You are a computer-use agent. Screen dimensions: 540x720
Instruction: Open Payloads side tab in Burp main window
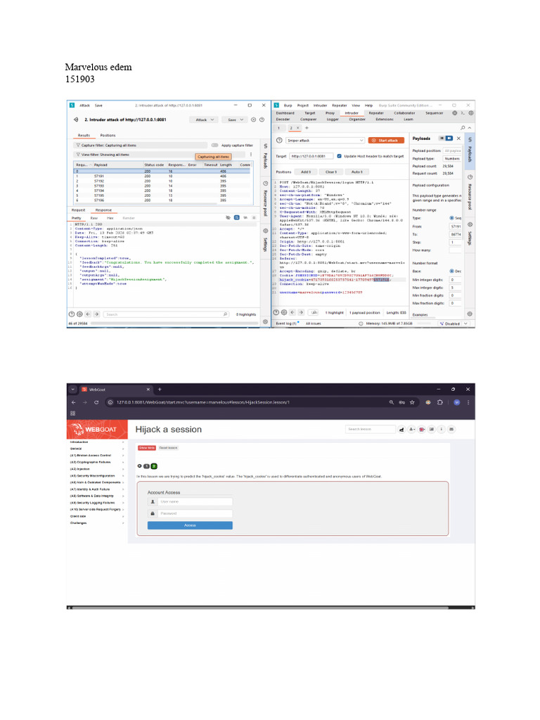(x=470, y=150)
